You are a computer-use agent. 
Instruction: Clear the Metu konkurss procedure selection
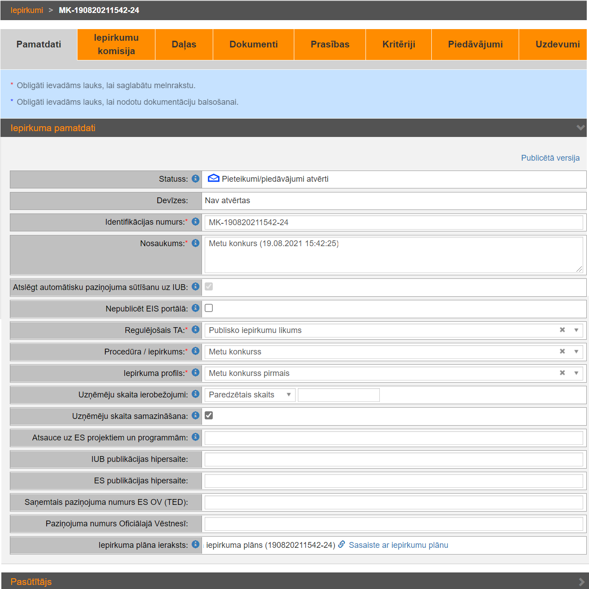562,351
